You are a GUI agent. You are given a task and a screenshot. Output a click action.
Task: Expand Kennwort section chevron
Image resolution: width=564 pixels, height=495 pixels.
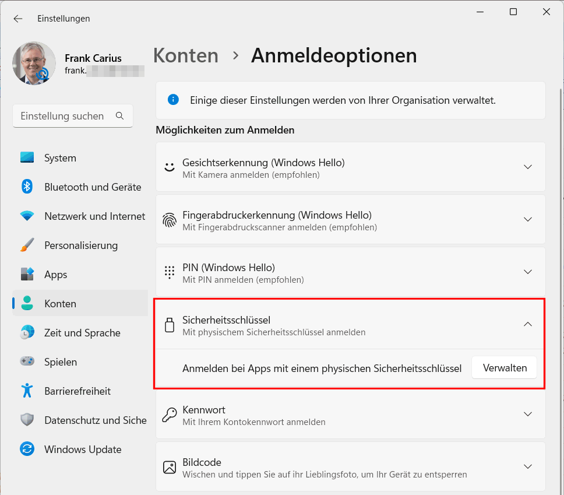528,414
